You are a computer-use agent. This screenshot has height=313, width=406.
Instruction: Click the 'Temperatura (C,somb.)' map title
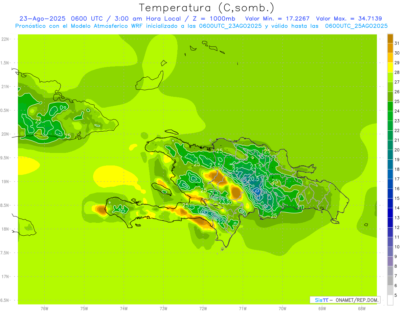[x=207, y=8]
